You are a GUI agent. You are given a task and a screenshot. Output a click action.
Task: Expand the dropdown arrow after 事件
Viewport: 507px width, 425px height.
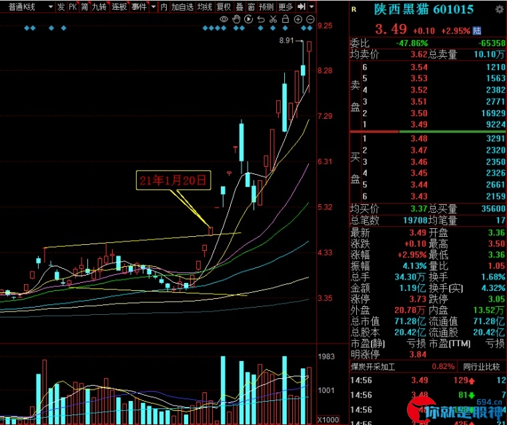pos(153,7)
